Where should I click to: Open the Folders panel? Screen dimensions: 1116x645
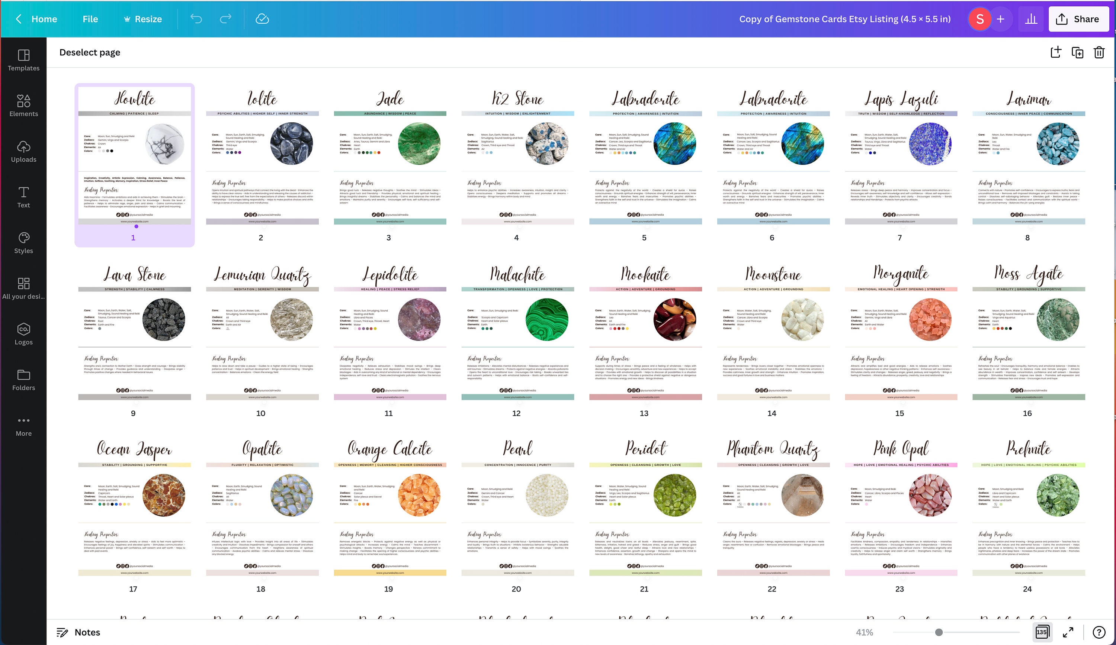23,380
